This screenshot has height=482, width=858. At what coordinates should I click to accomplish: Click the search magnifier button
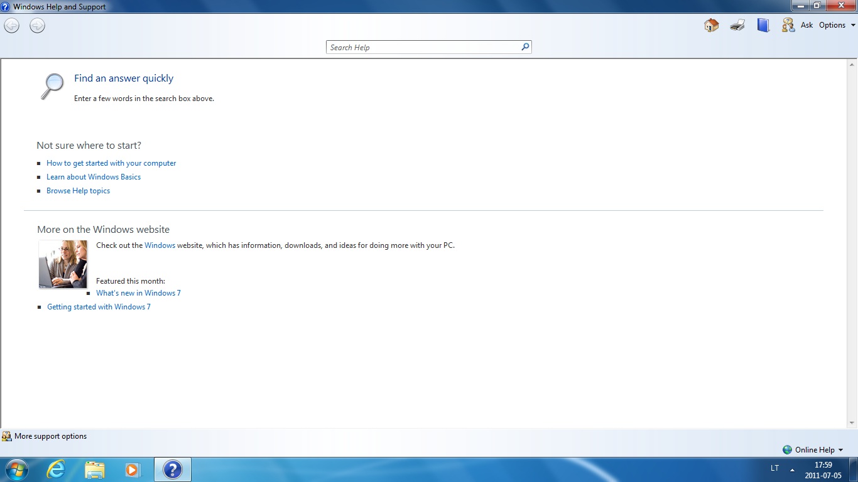[x=525, y=47]
